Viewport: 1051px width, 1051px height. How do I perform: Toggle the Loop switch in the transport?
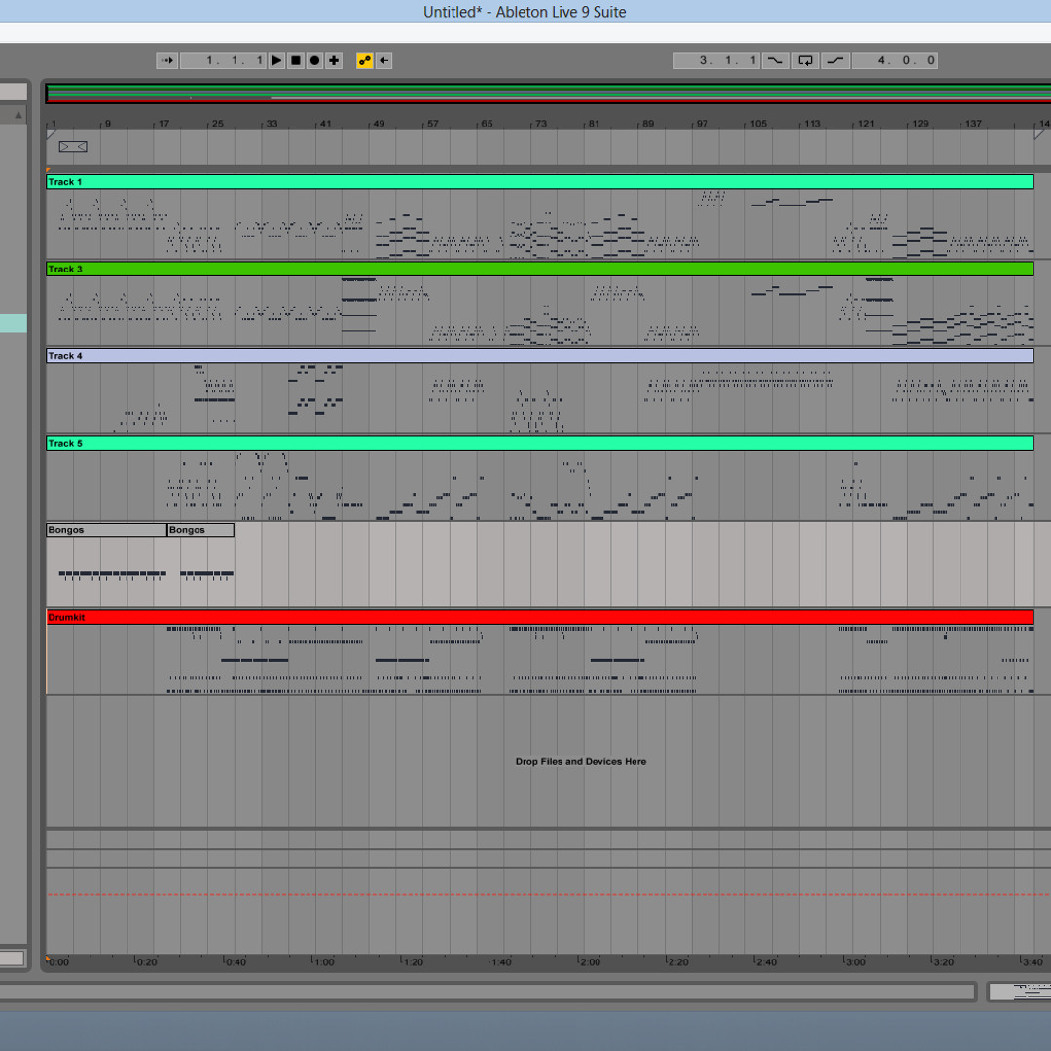coord(805,60)
